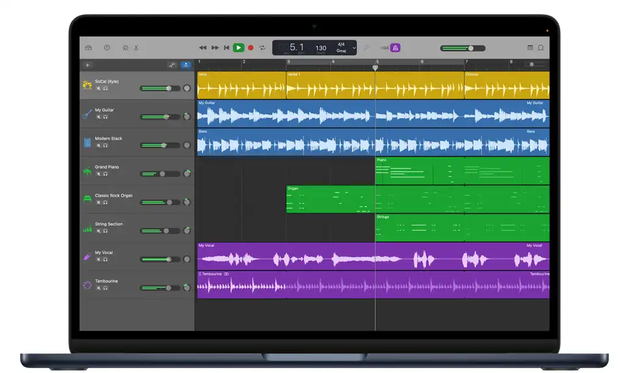
Task: Open the Gmaj key signature popup
Action: click(x=341, y=51)
